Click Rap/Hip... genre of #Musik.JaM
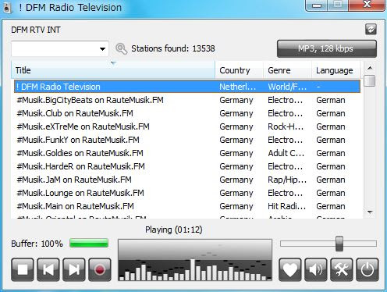387x292 pixels. (287, 180)
